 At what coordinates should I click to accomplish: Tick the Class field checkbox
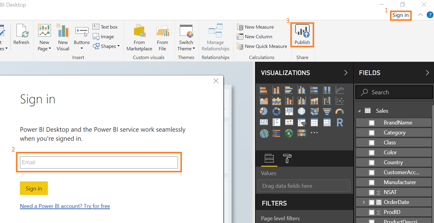(372, 143)
